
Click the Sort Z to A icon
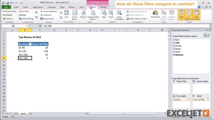[61, 17]
